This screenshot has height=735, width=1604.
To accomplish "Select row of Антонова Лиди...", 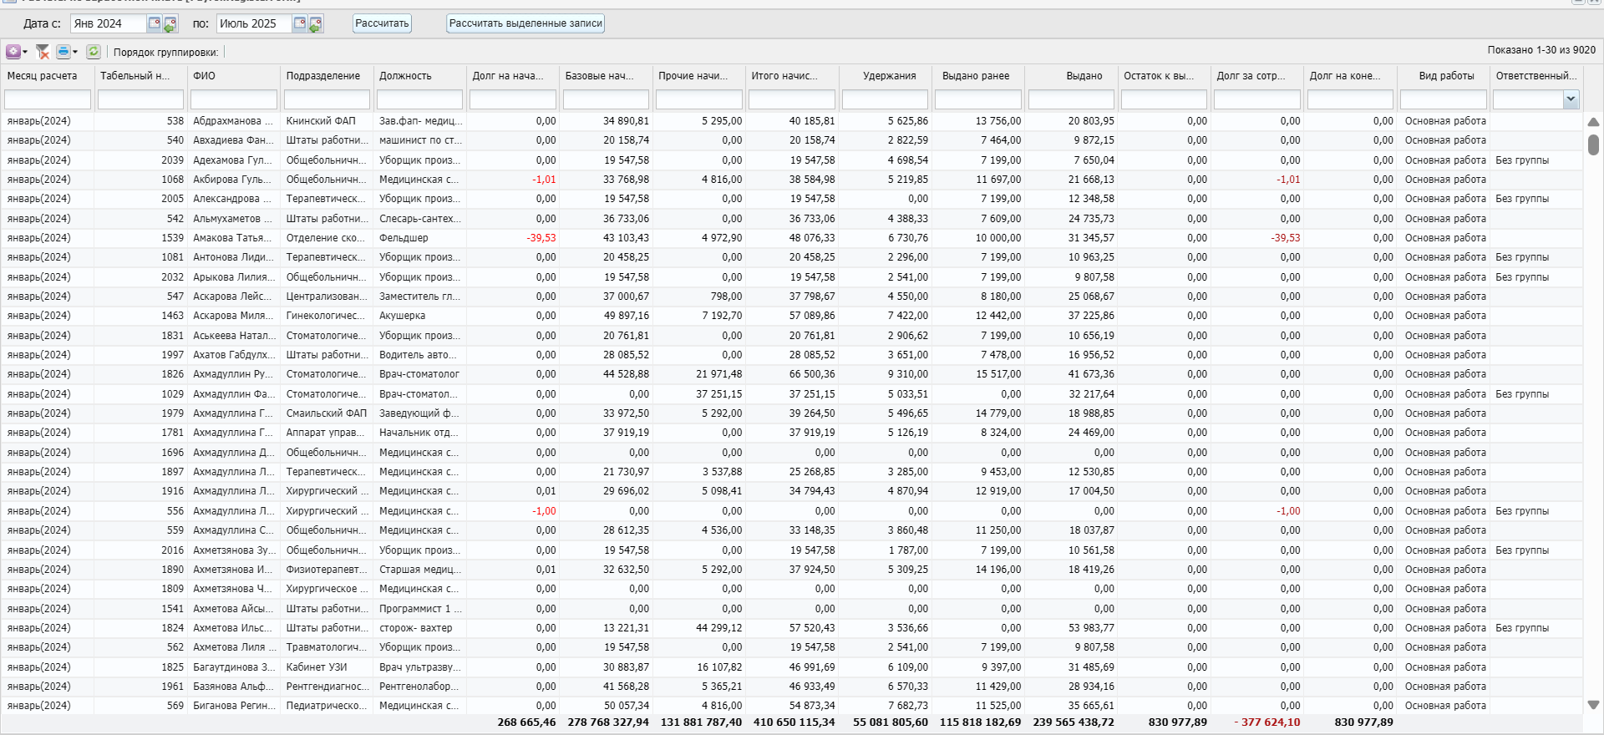I will click(792, 257).
